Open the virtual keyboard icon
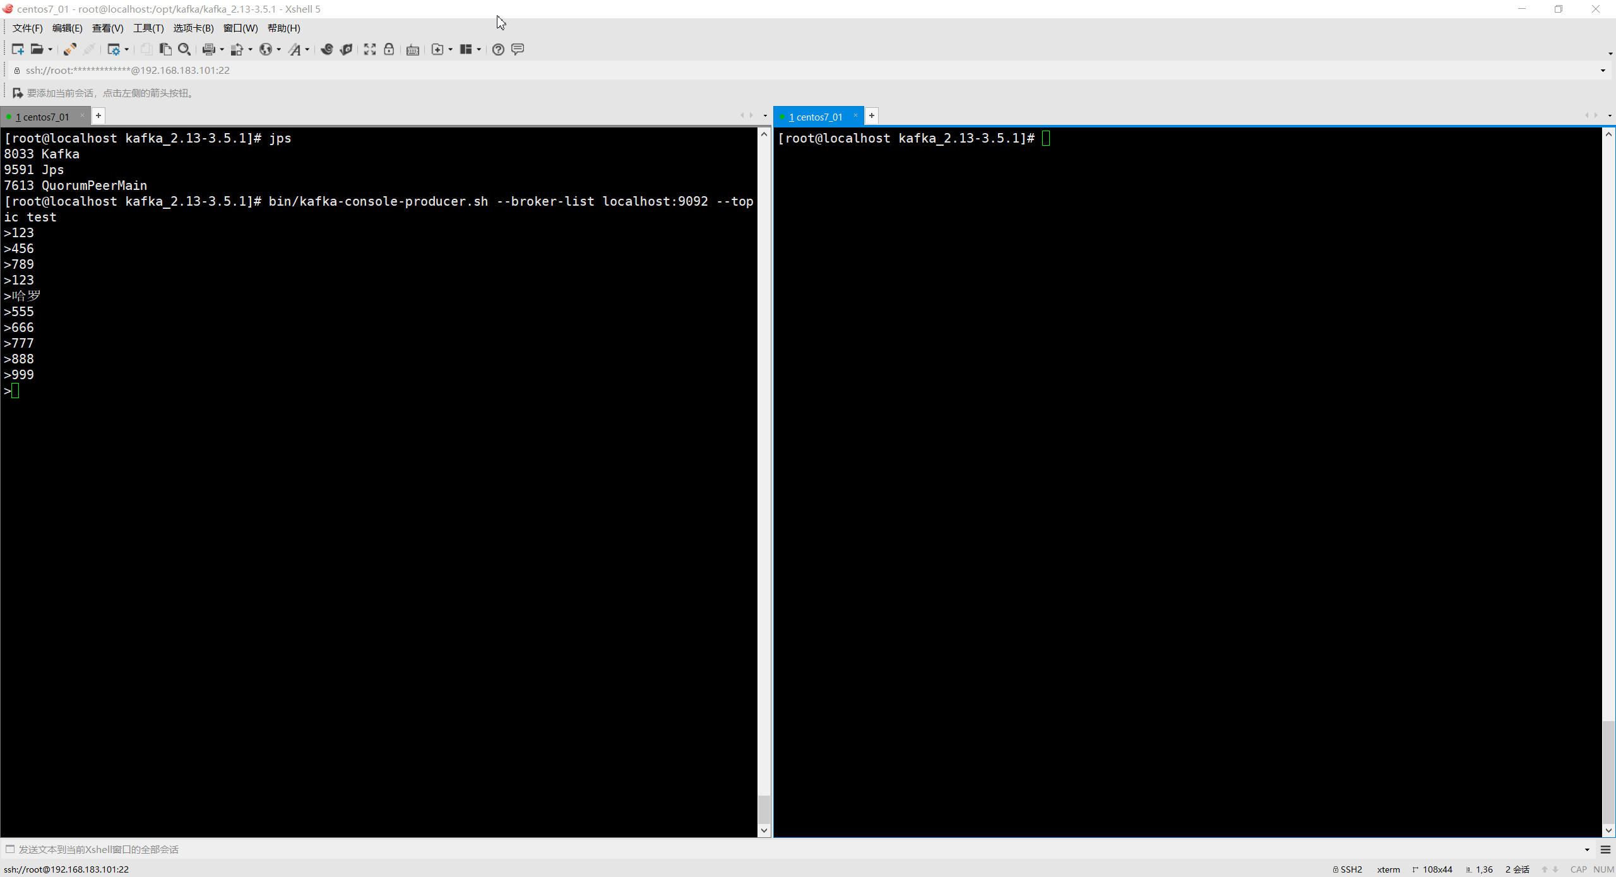The height and width of the screenshot is (877, 1616). [x=413, y=49]
